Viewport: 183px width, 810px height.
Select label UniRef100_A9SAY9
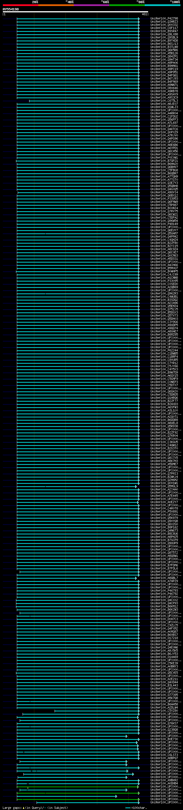pos(164,94)
